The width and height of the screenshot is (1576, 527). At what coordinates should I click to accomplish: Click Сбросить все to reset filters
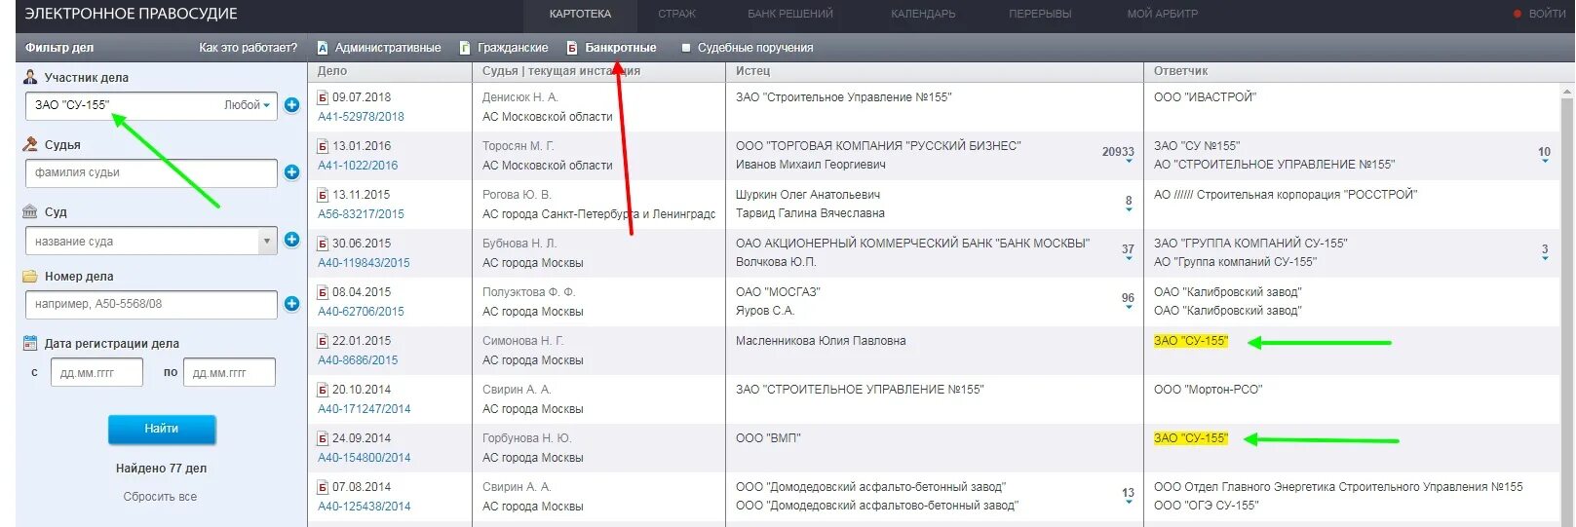coord(160,497)
